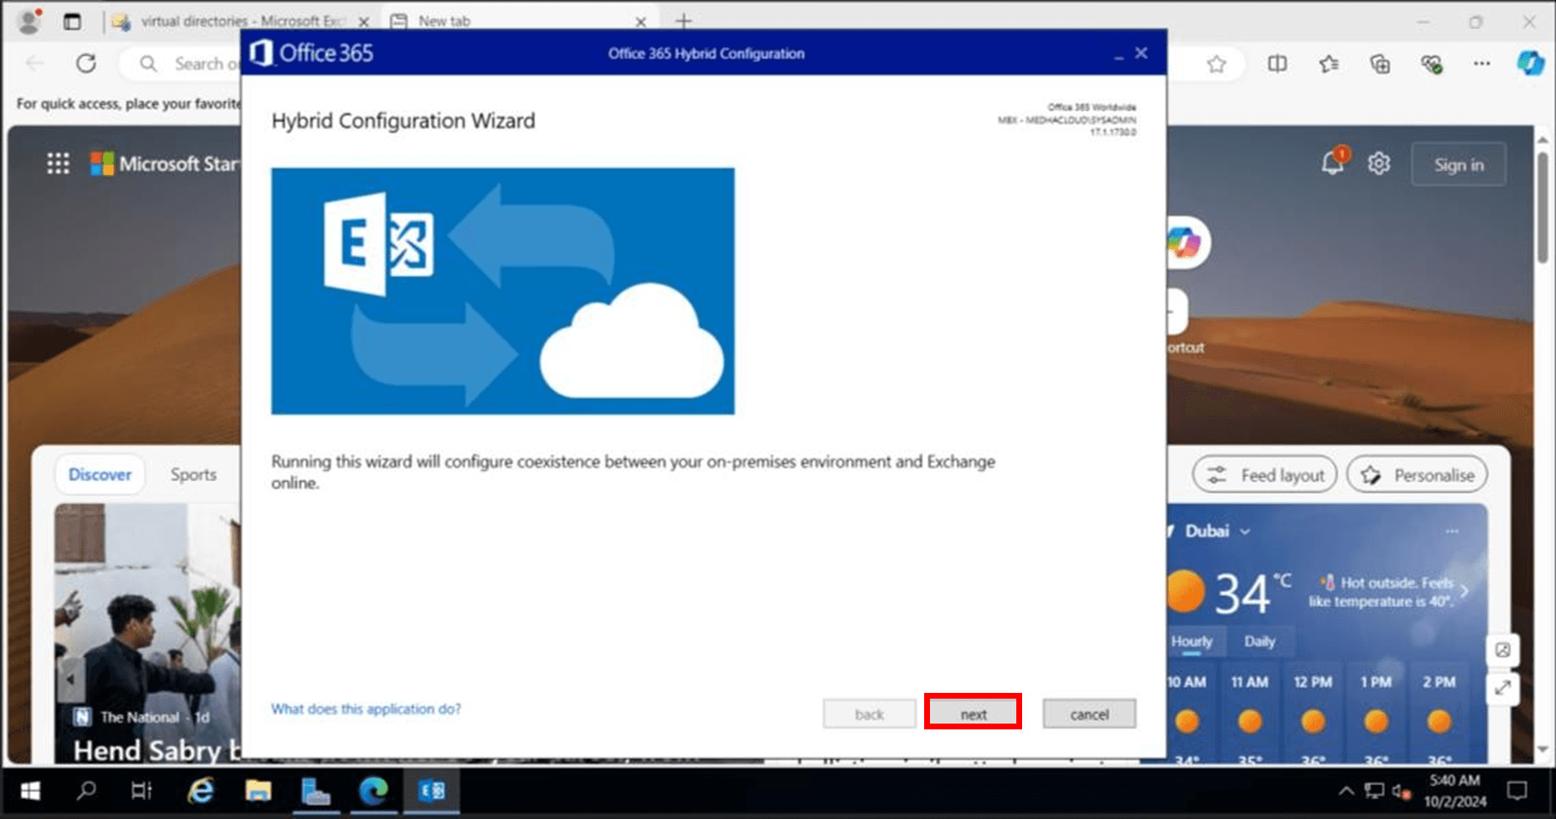Open the page settings gear icon

point(1378,163)
